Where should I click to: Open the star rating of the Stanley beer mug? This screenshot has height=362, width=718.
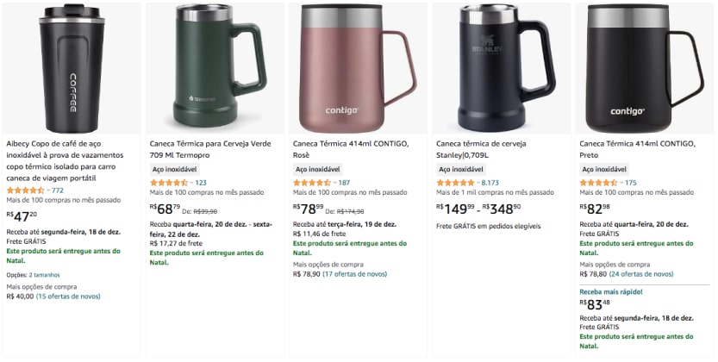(x=454, y=183)
